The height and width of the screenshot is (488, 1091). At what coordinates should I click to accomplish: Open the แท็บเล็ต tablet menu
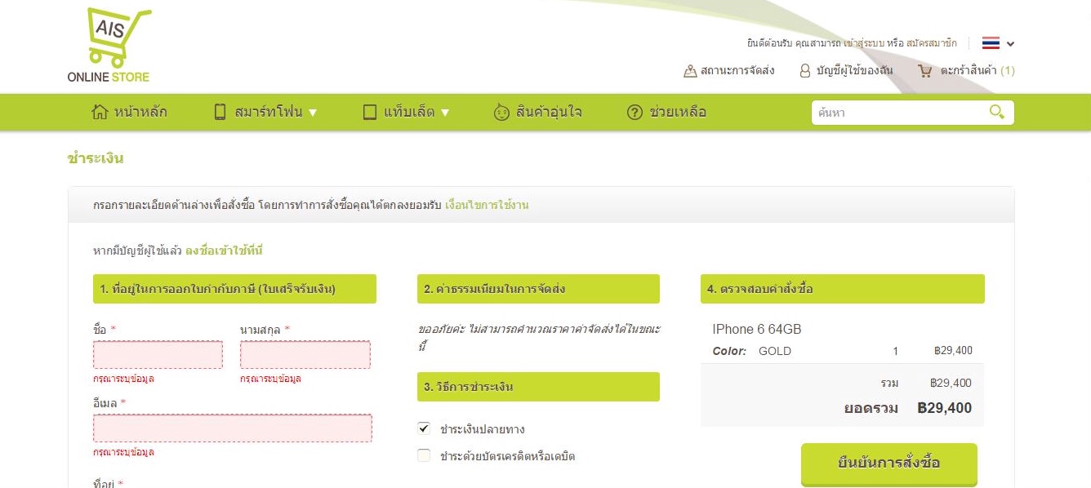coord(409,112)
